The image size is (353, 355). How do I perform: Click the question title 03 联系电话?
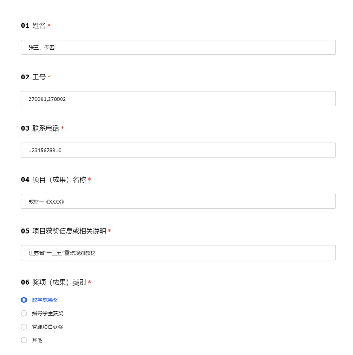[40, 128]
